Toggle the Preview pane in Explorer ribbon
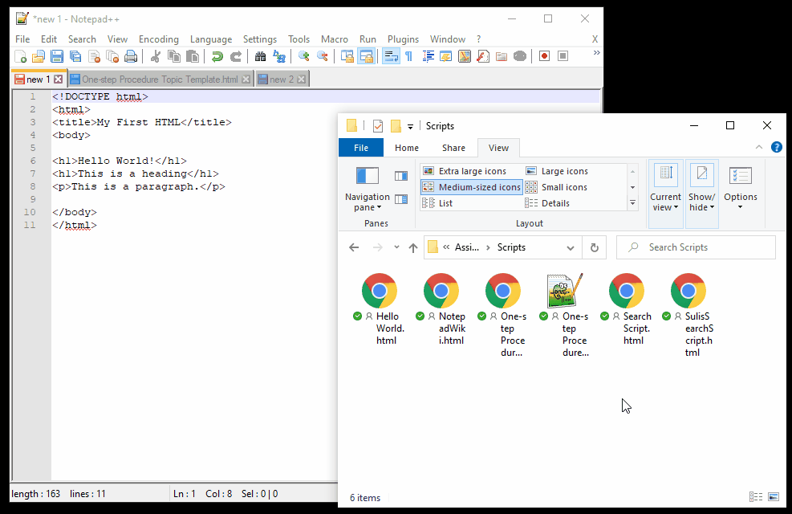The height and width of the screenshot is (514, 792). pyautogui.click(x=401, y=176)
